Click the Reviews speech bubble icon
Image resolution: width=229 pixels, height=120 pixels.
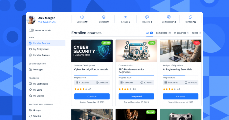147,17
